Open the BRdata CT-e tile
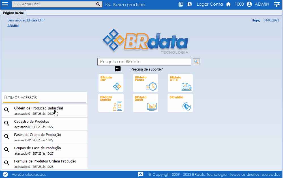This screenshot has height=178, width=283. click(180, 83)
